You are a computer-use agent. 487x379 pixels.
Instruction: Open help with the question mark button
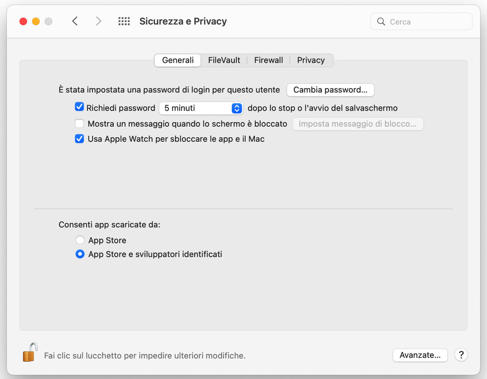click(461, 355)
